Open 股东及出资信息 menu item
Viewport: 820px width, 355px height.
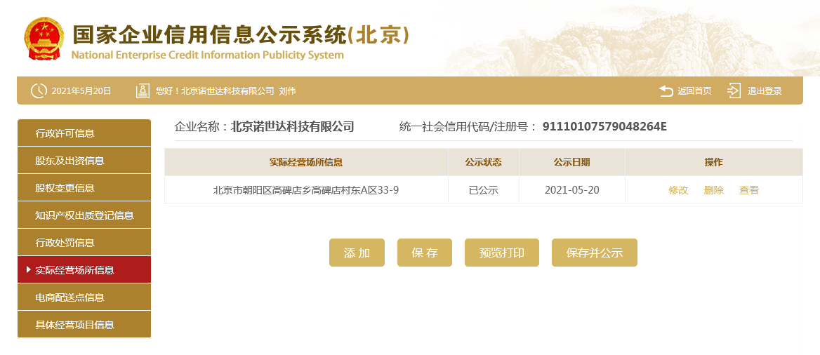[84, 161]
